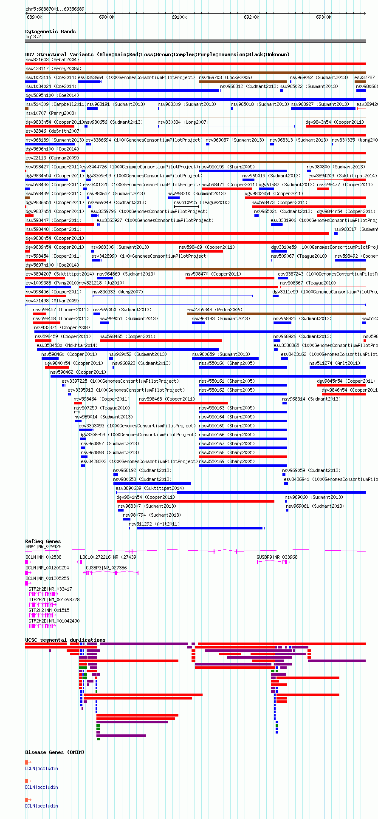Click the GUSBP3 gene model glyph

pyautogui.click(x=111, y=573)
